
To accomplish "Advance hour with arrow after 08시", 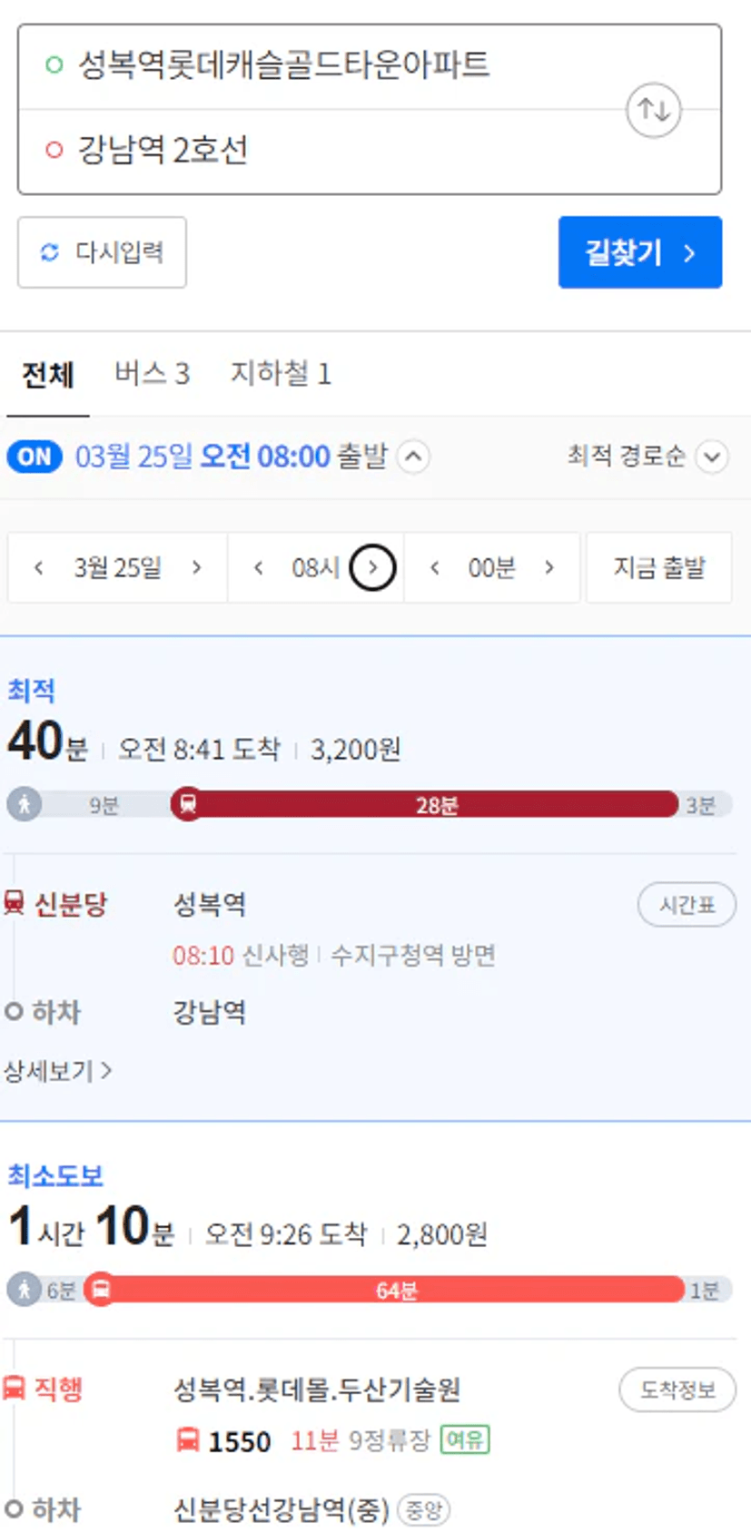I will [x=373, y=567].
